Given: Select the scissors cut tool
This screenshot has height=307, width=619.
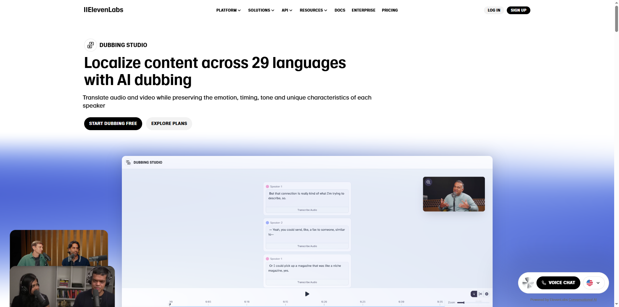Looking at the screenshot, I should 480,294.
